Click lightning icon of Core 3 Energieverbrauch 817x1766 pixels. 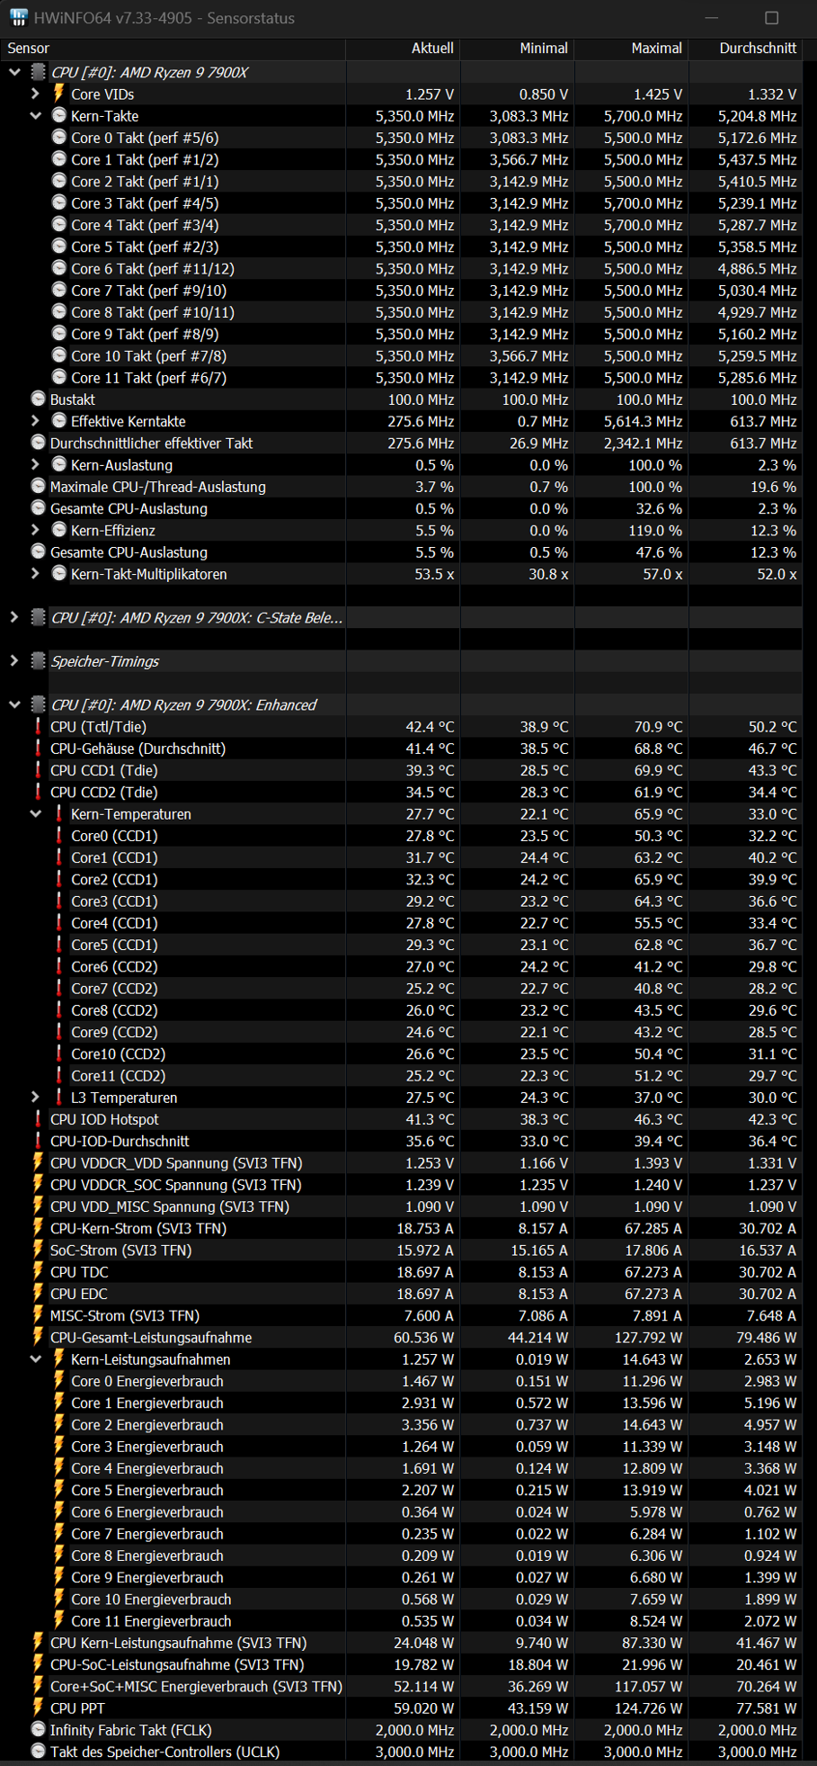tap(59, 1446)
